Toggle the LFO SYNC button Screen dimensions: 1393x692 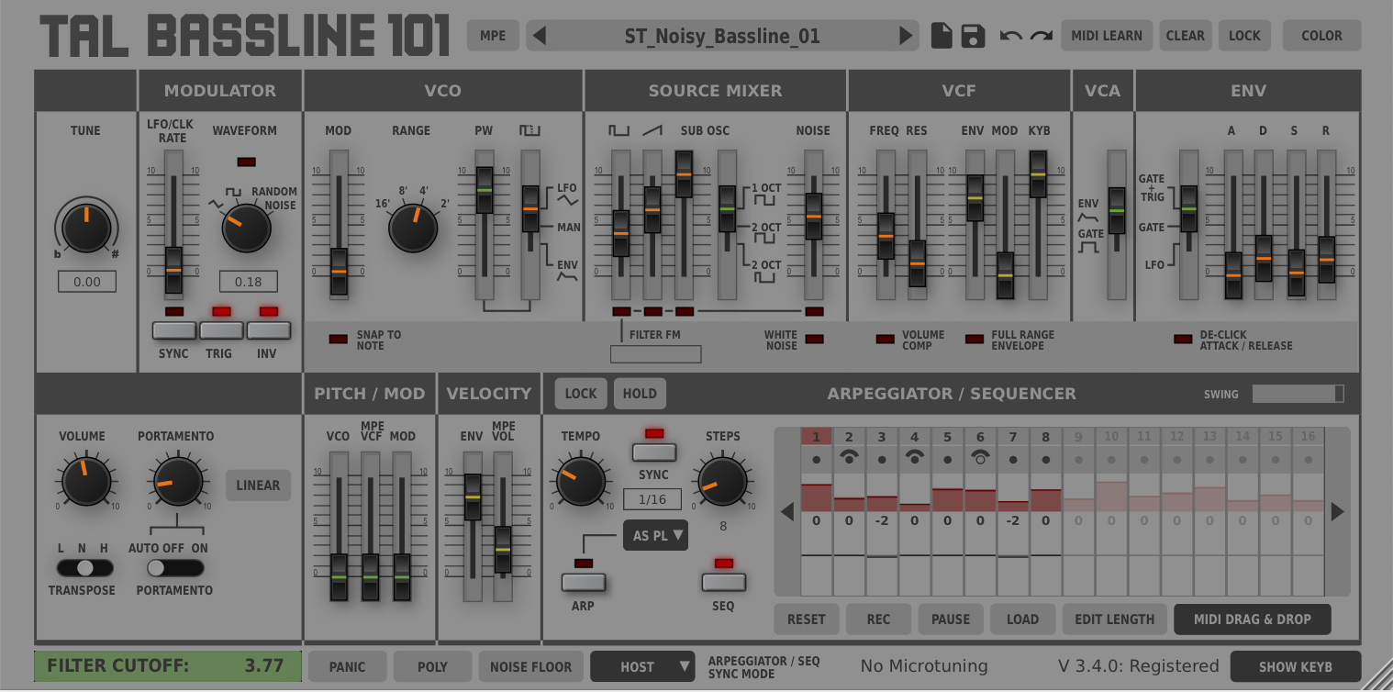click(x=173, y=330)
